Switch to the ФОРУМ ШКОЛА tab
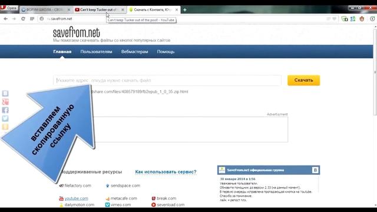377x212 pixels. (46, 9)
